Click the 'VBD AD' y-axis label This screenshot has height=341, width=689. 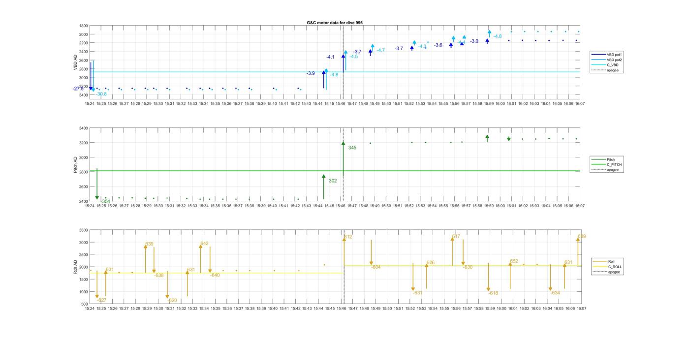coord(76,62)
